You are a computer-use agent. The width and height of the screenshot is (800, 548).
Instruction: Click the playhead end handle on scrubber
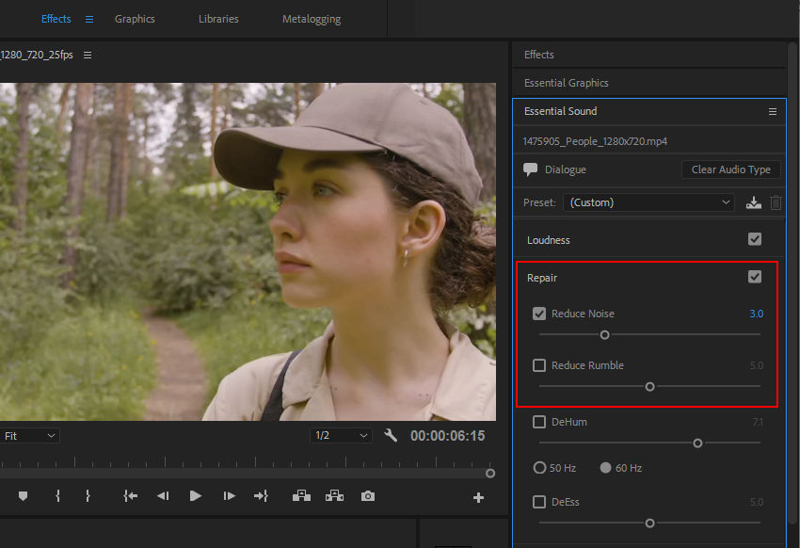(x=490, y=474)
